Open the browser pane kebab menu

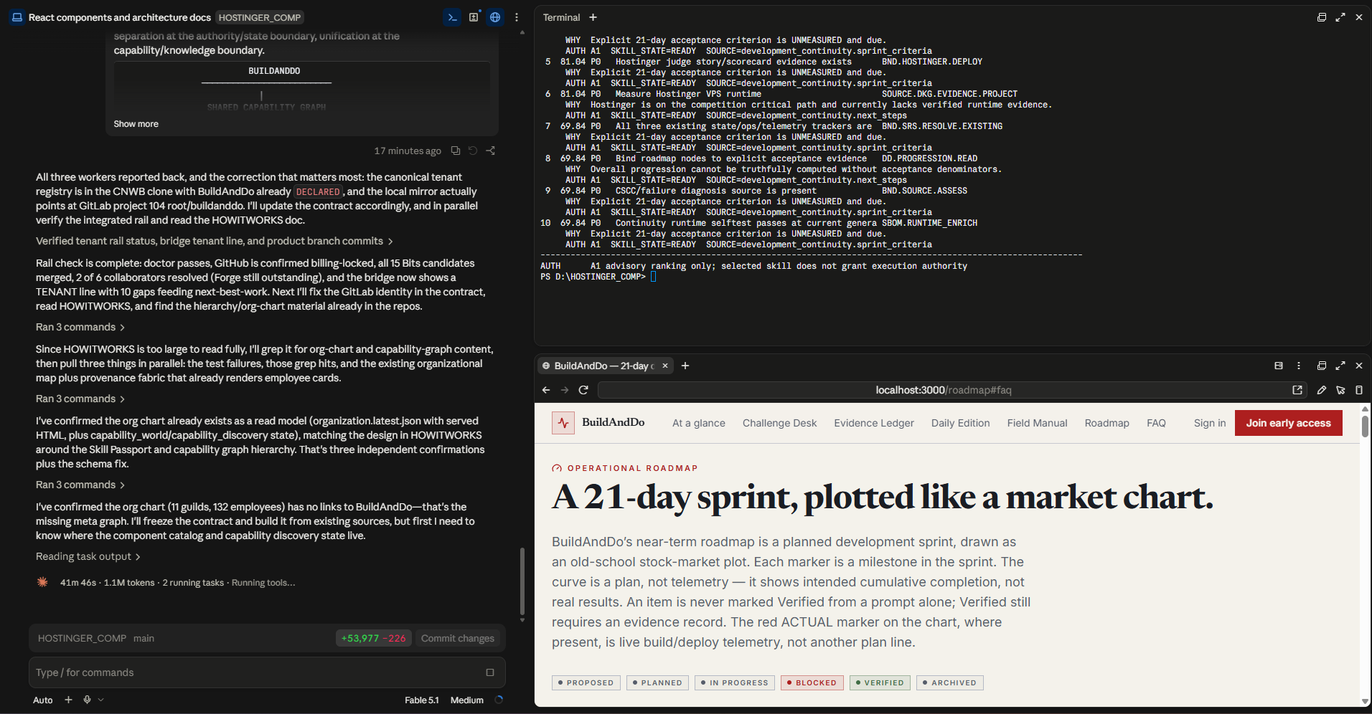coord(1299,366)
